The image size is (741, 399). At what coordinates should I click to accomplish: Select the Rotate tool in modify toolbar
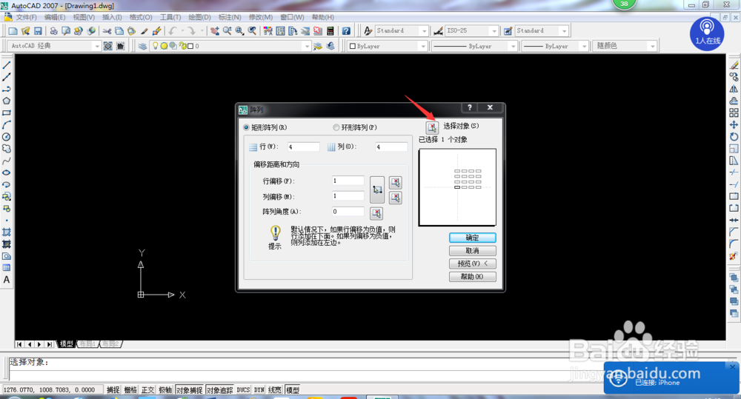coord(734,137)
